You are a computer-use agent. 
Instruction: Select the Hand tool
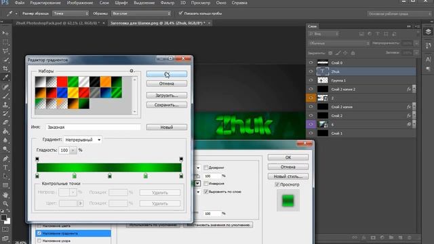tap(5, 195)
